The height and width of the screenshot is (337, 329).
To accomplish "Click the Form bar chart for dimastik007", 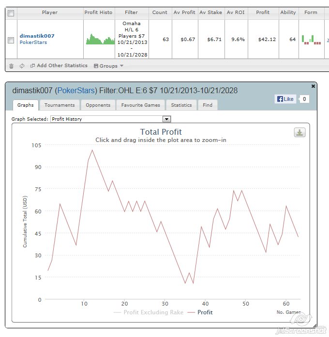I will click(312, 40).
